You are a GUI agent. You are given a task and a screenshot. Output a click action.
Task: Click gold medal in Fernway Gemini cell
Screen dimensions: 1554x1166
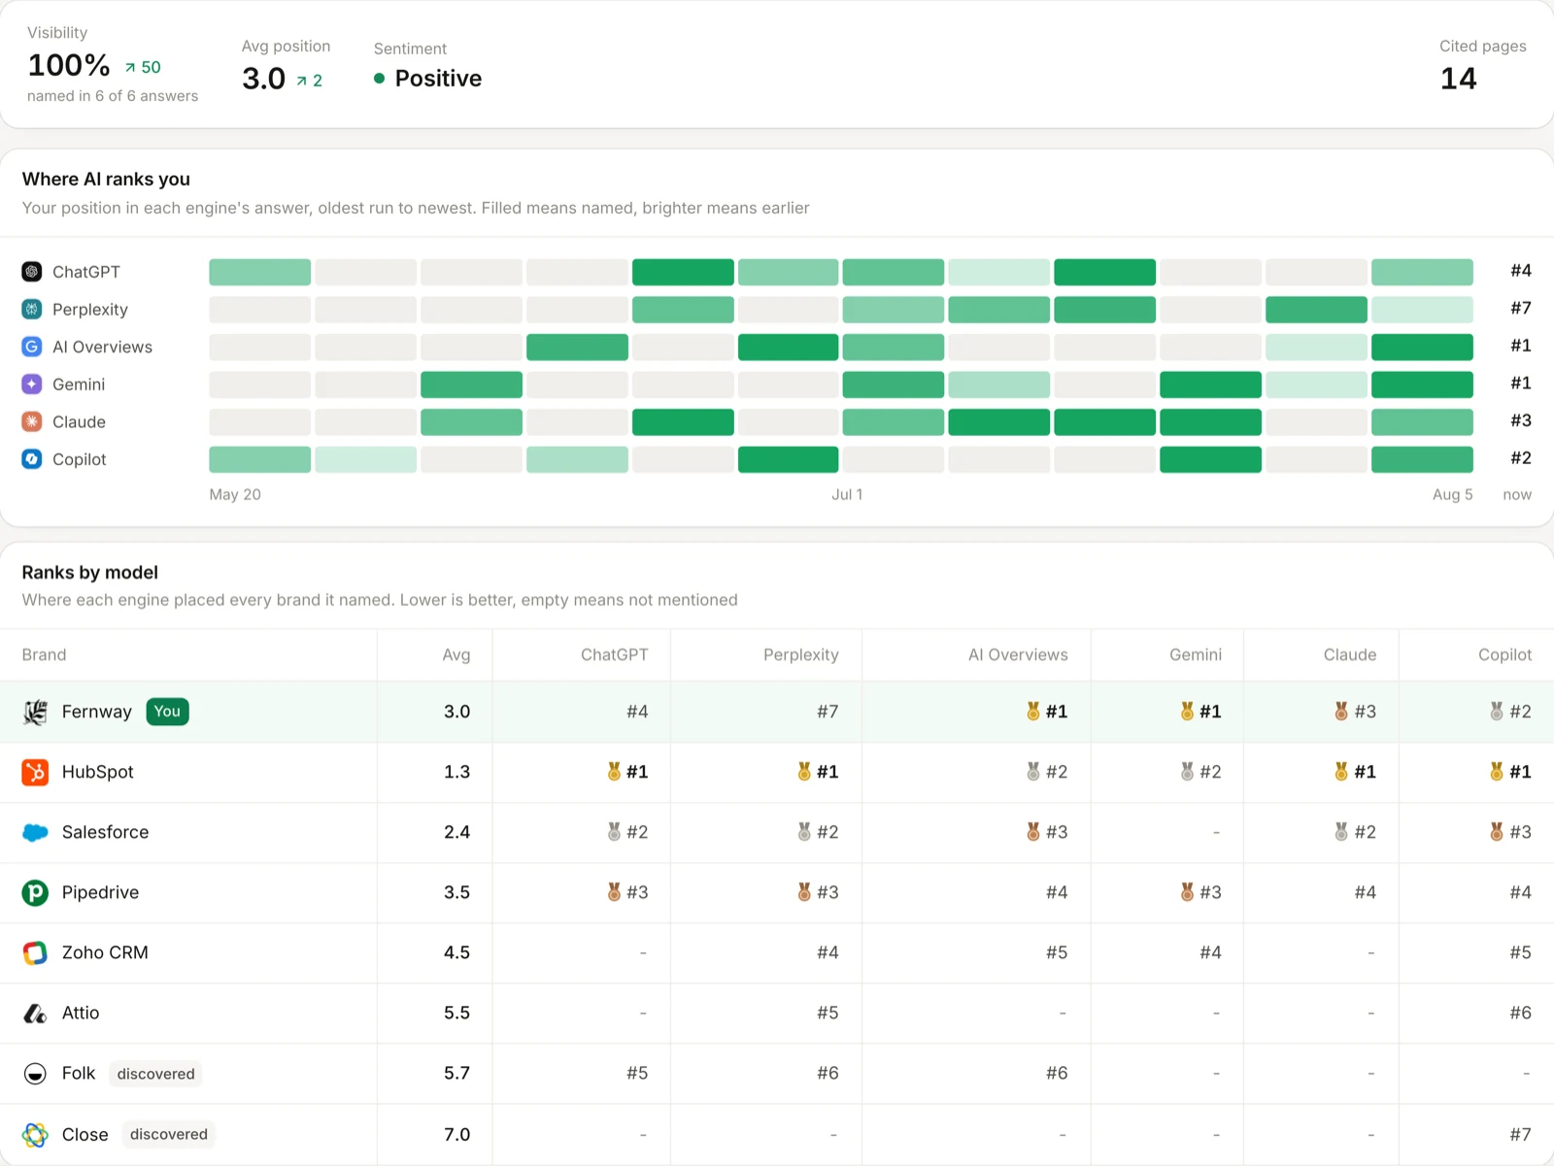tap(1187, 712)
